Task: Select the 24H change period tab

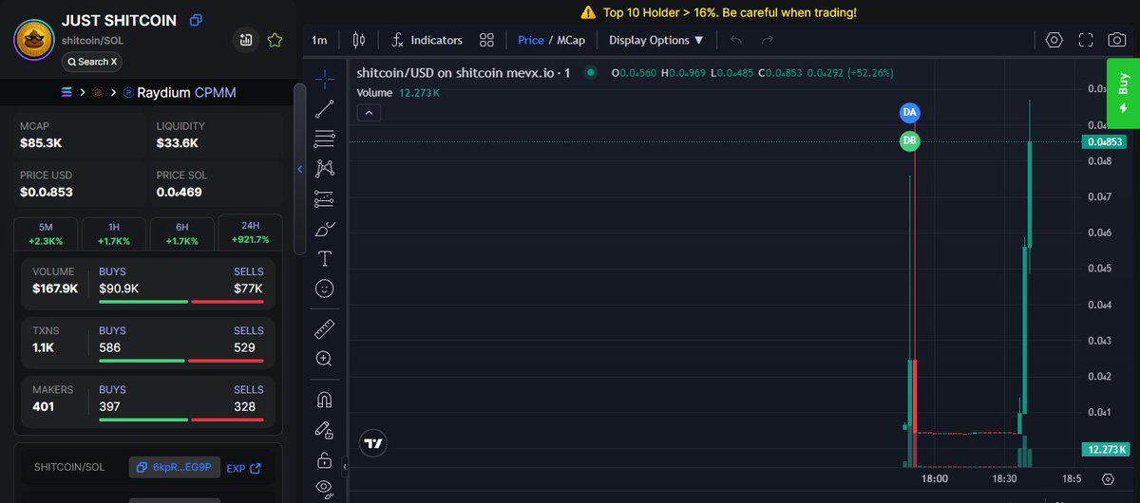Action: click(x=250, y=233)
